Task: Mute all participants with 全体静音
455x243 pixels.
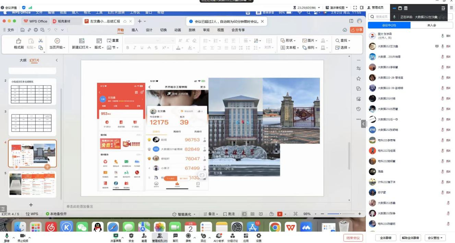Action: [386, 238]
